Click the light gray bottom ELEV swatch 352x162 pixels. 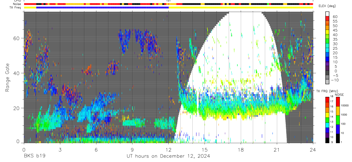[x=328, y=82]
